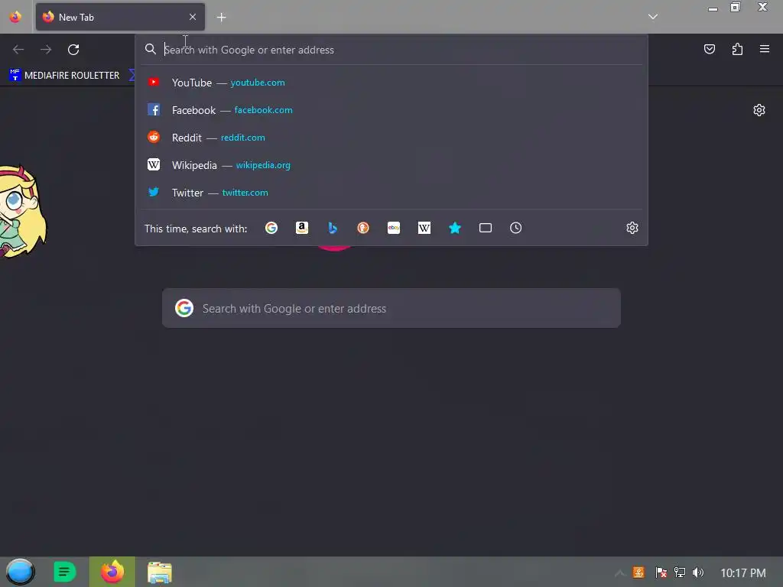
Task: Choose the Twitter suggestion
Action: click(x=391, y=192)
